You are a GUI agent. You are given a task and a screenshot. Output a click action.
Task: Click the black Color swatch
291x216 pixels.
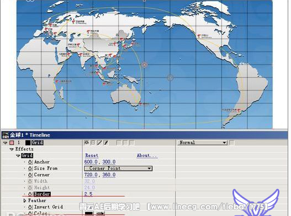[89, 214]
